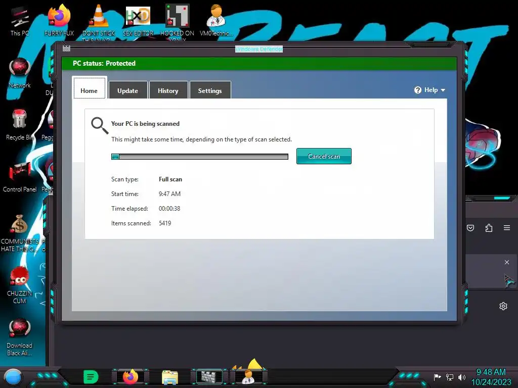Open the Recycle Bin
The height and width of the screenshot is (388, 518).
20,125
